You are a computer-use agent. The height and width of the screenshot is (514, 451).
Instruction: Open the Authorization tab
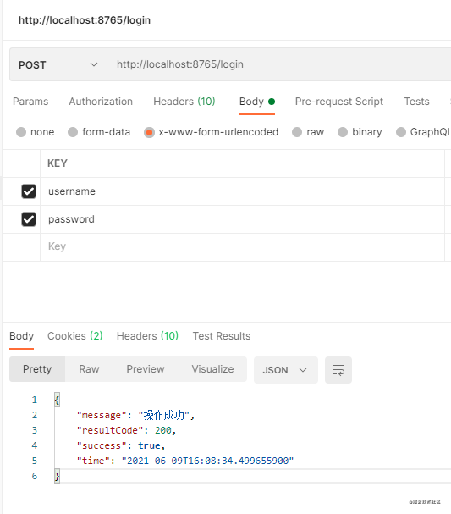(x=101, y=102)
